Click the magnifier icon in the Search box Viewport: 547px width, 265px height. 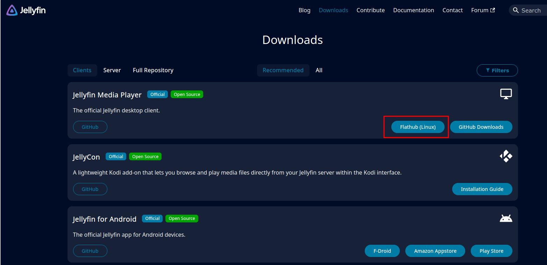[516, 10]
